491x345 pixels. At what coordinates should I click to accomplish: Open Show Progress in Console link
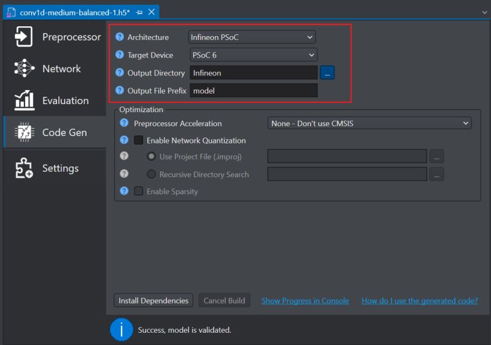[305, 301]
